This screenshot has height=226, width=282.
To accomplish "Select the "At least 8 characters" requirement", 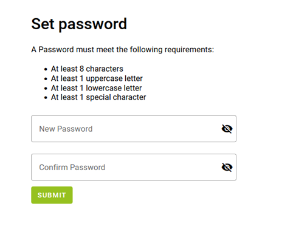I will click(x=87, y=69).
